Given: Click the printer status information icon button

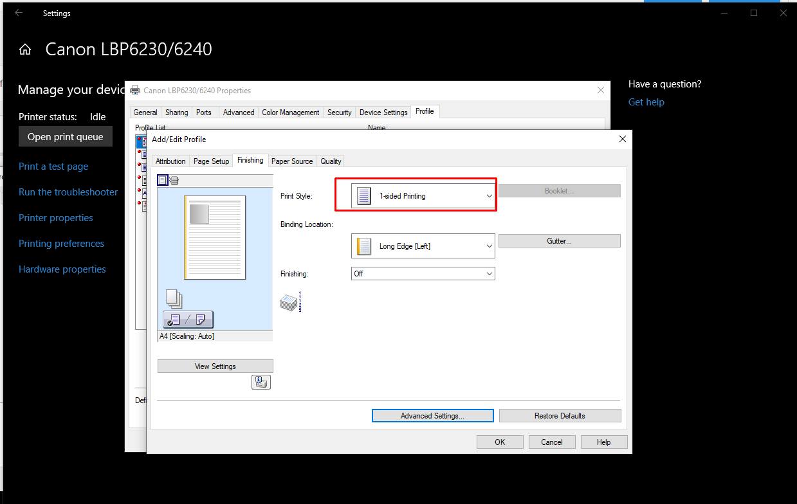Looking at the screenshot, I should tap(261, 382).
